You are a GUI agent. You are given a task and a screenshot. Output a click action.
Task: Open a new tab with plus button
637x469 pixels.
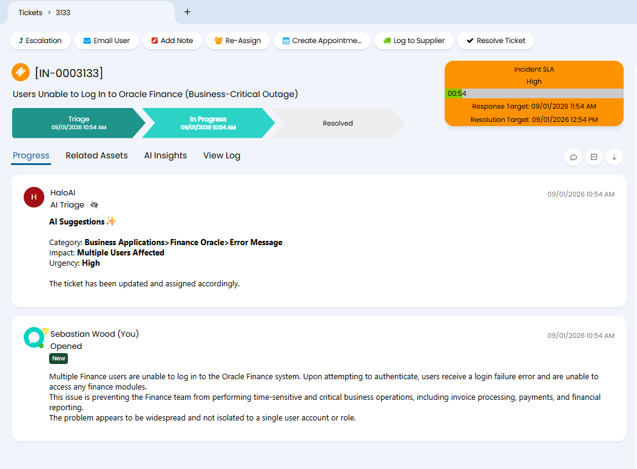(187, 12)
